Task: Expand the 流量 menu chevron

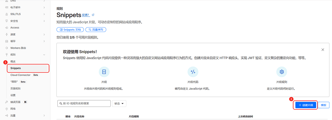Action: pos(44,116)
